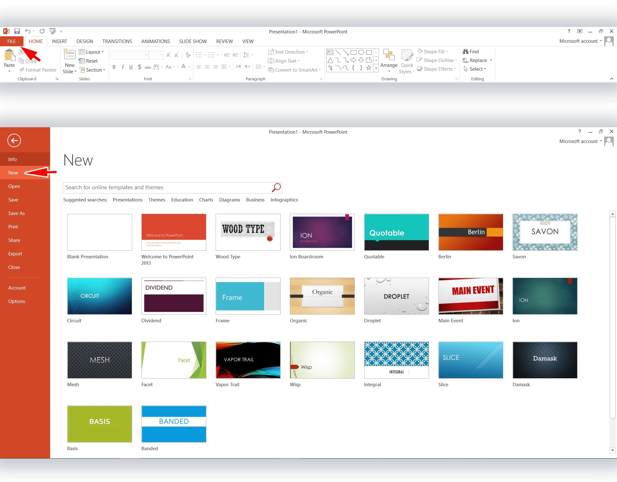Select the Wood Type template thumbnail
617x482 pixels.
[x=248, y=232]
